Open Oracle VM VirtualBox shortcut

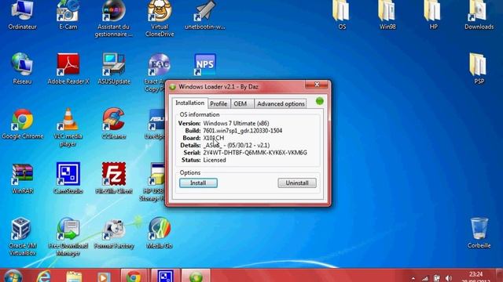coord(22,237)
